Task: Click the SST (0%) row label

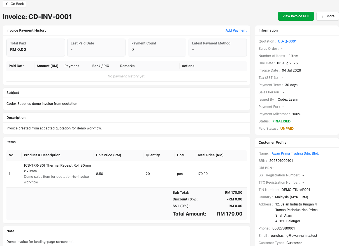Action: pyautogui.click(x=181, y=206)
